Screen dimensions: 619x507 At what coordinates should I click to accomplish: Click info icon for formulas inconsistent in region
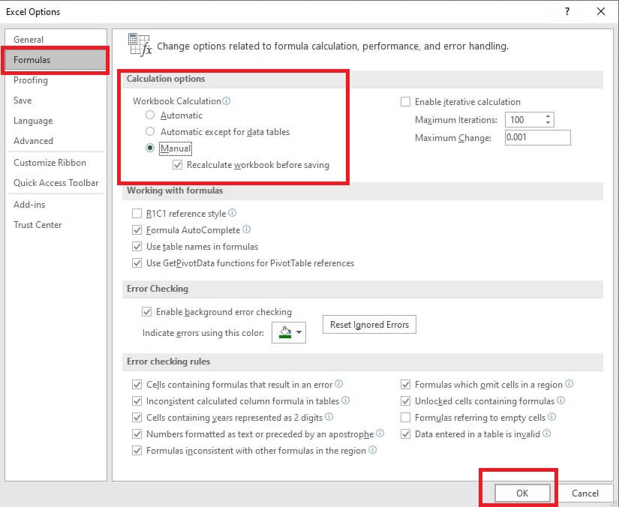pos(372,450)
